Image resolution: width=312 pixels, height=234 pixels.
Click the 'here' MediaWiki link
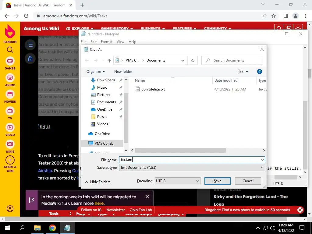(99, 203)
